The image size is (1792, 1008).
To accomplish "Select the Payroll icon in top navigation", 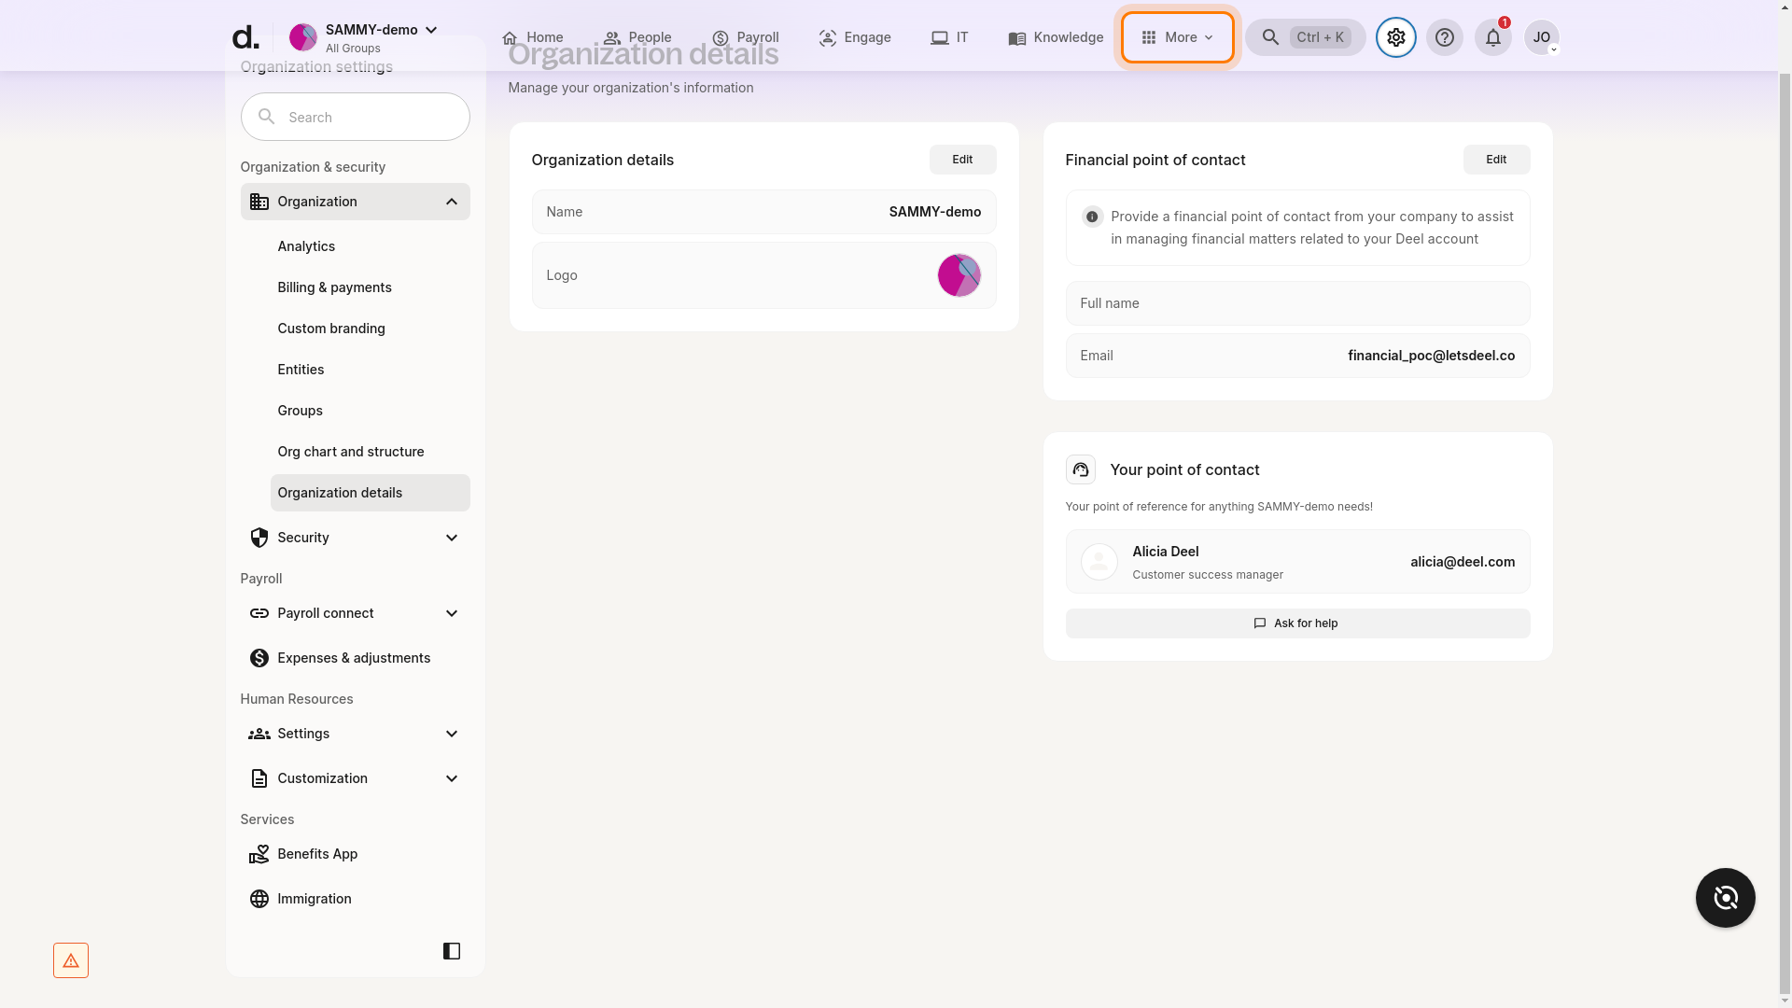I will tap(721, 37).
